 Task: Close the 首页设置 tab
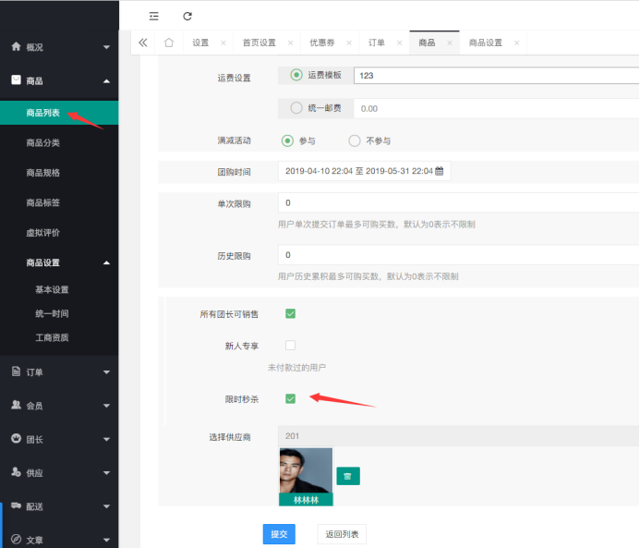click(290, 43)
